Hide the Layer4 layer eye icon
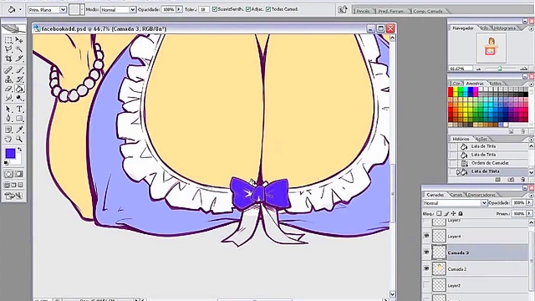 pos(426,236)
